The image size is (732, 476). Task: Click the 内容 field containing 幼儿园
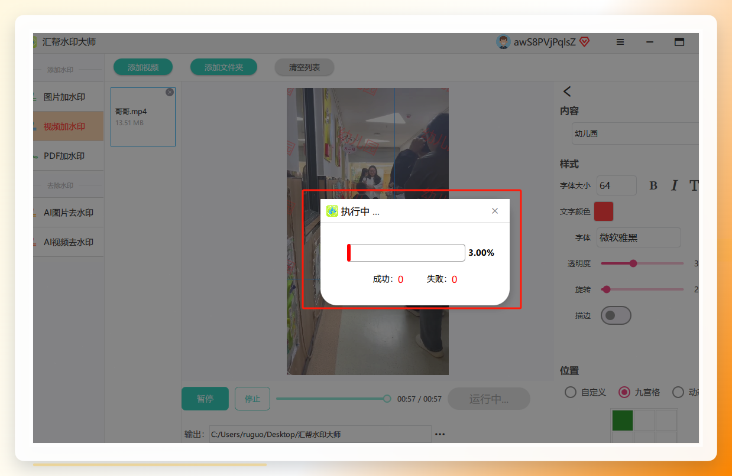click(x=635, y=133)
